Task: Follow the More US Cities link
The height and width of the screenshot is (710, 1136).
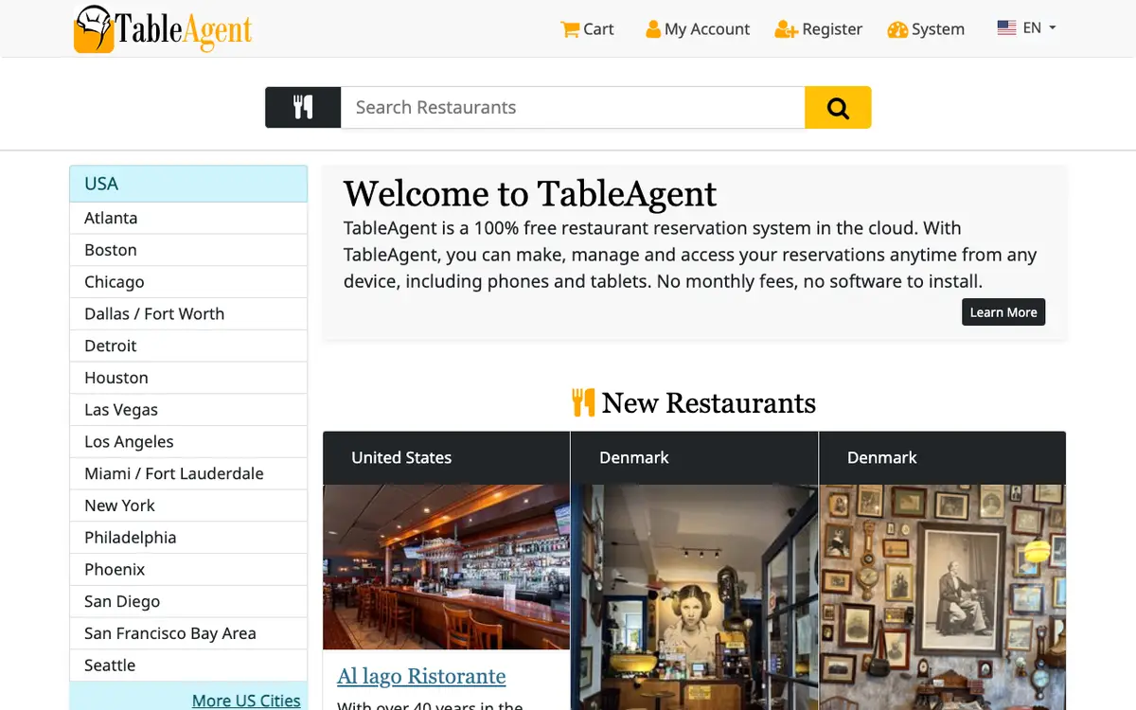Action: pos(246,701)
